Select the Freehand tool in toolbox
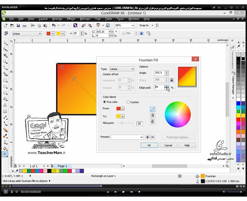The height and width of the screenshot is (201, 247). 5,68
